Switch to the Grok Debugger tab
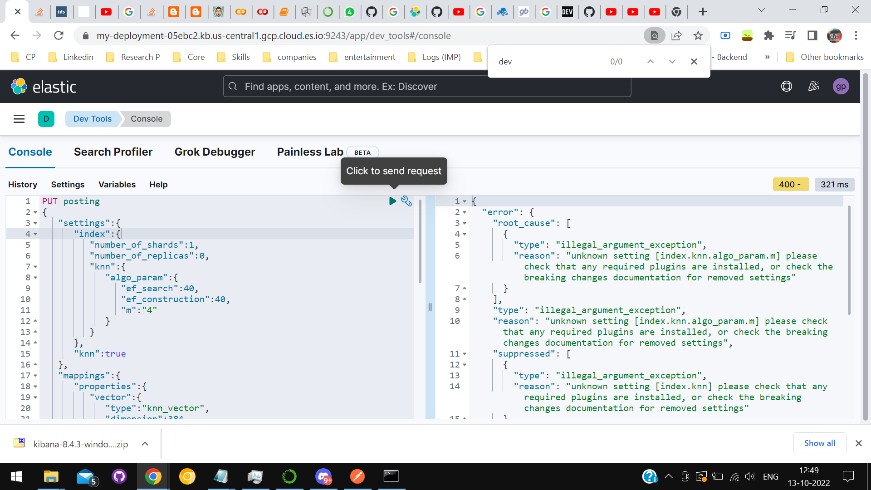 (x=215, y=152)
